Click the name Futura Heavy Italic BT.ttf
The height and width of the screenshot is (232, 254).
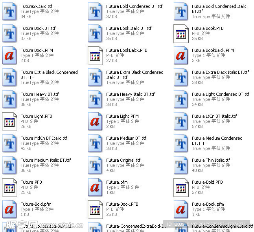(131, 94)
